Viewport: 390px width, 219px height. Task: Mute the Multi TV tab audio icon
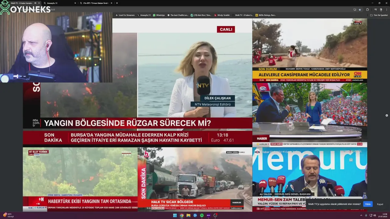coord(35,3)
